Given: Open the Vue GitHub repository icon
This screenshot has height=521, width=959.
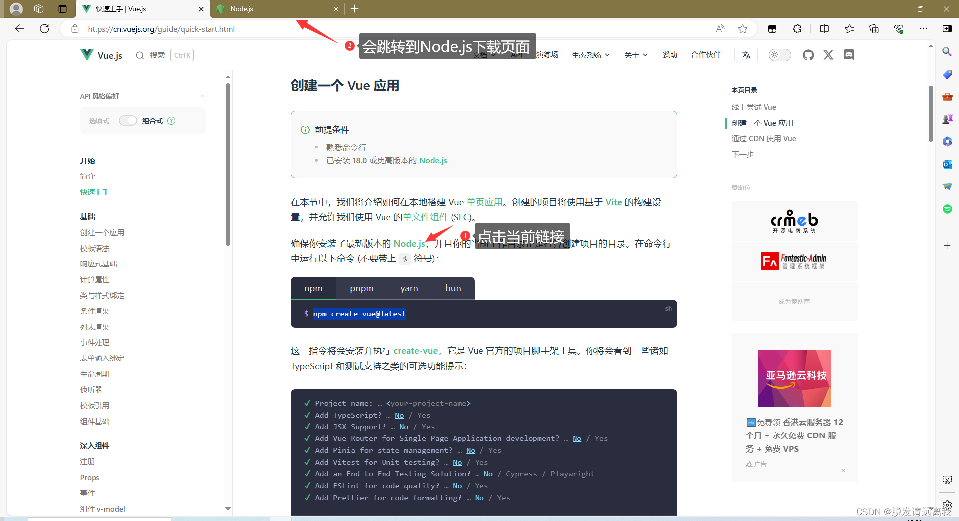Looking at the screenshot, I should (x=808, y=55).
